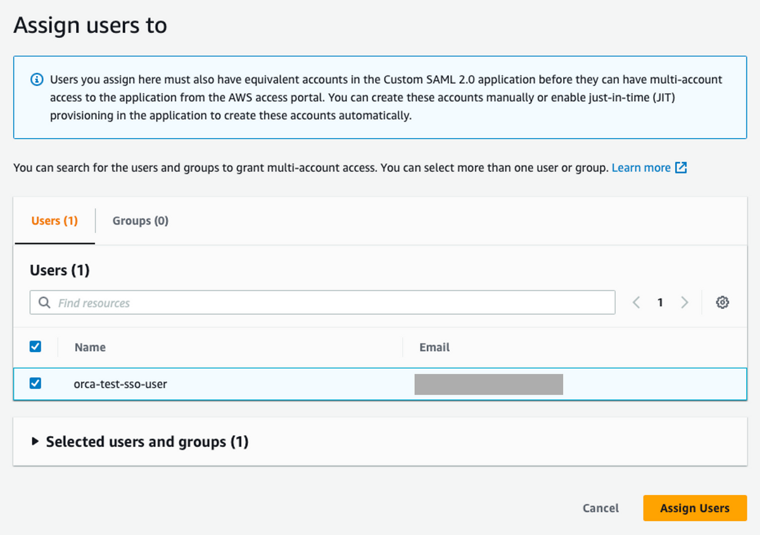Toggle the select-all checkbox in the table header
This screenshot has width=760, height=535.
point(35,346)
